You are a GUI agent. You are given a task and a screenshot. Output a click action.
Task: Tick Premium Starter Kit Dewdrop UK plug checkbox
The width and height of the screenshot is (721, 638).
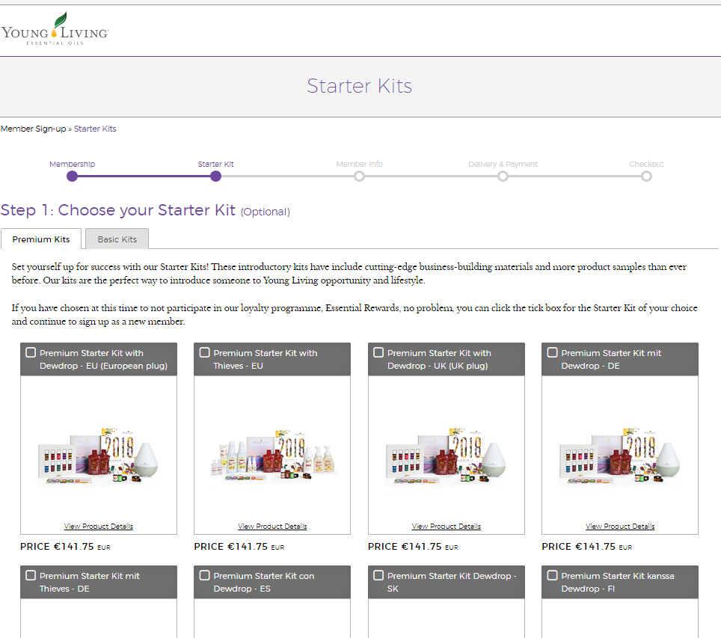point(378,352)
